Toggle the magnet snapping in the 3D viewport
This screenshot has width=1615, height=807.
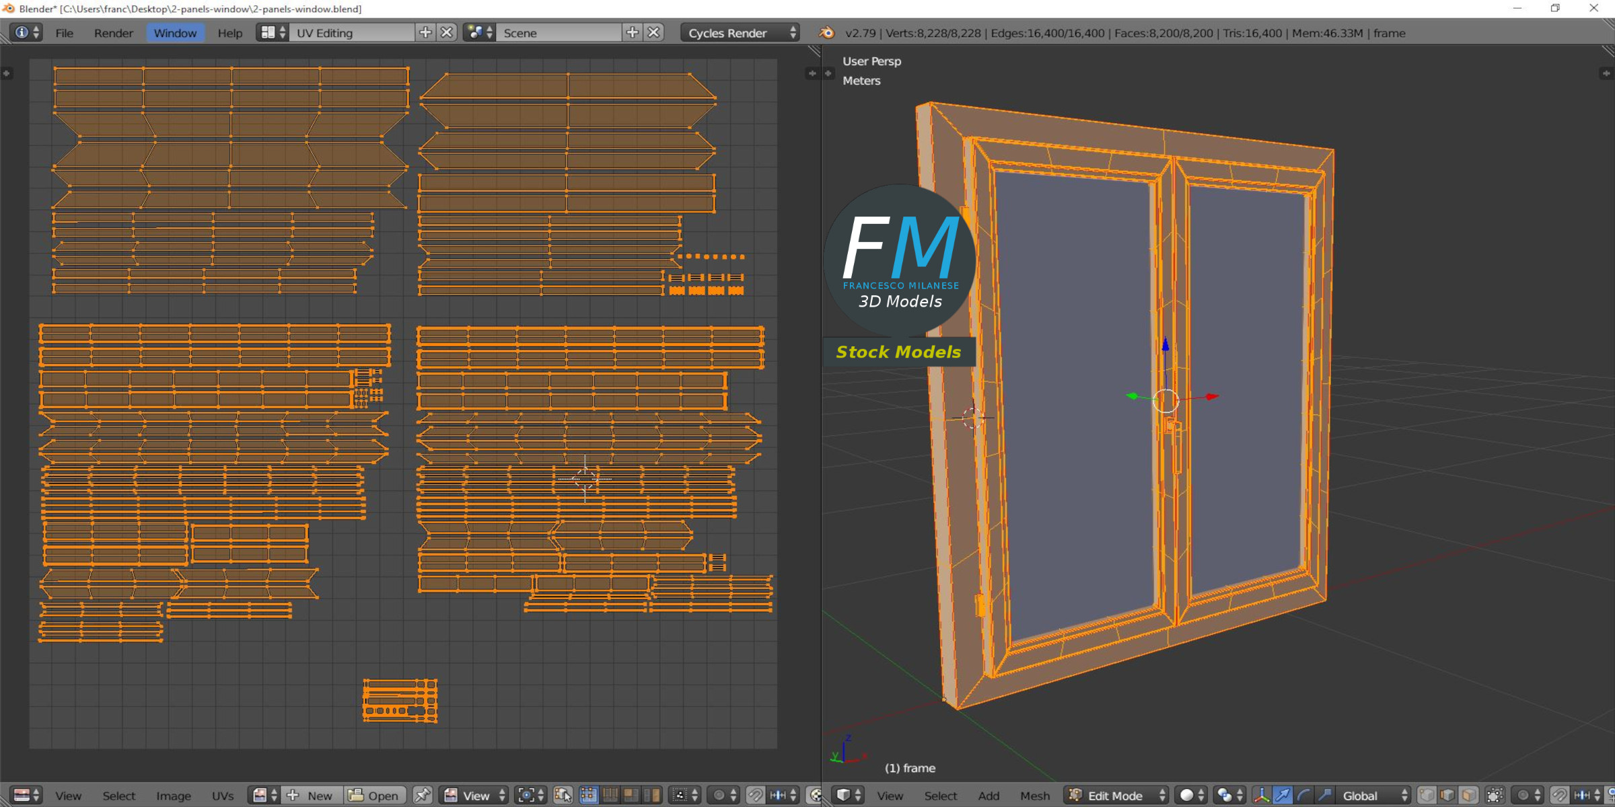(x=1559, y=796)
